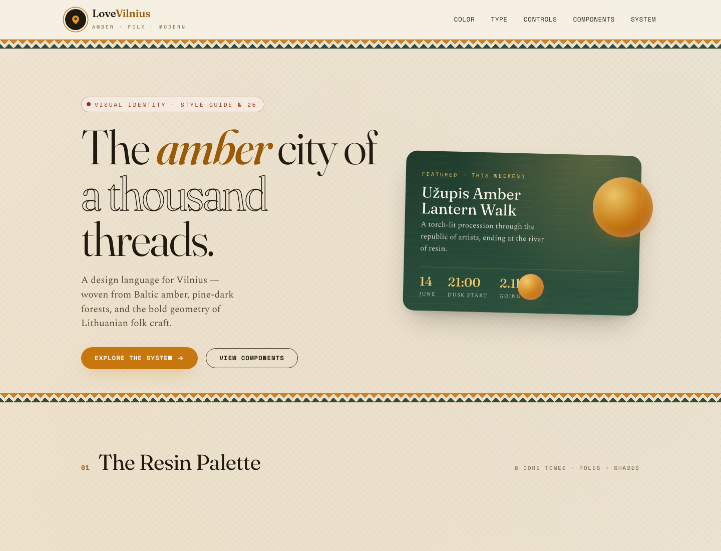The image size is (721, 551).
Task: Click the 'A design language for Vilnius' paragraph
Action: [158, 302]
